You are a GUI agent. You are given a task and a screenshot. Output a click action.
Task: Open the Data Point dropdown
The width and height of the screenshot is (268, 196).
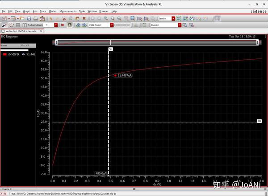coord(101,25)
